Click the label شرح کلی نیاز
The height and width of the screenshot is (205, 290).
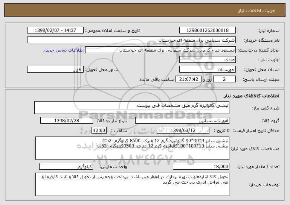click(266, 108)
